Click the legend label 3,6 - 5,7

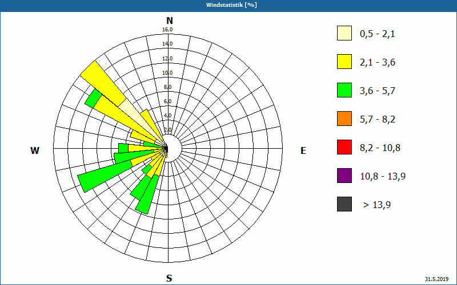click(x=378, y=91)
